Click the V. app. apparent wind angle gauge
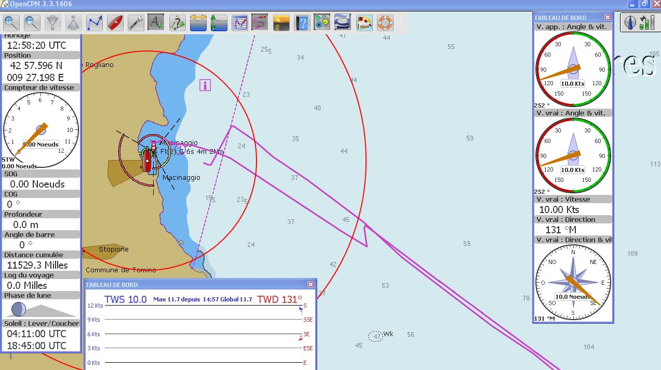The width and height of the screenshot is (661, 370). 573,69
